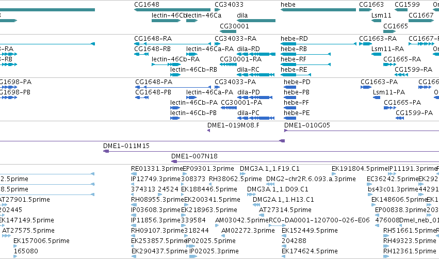Click the CG1663 gene label
Screen dimensions: 439x259
click(371, 5)
